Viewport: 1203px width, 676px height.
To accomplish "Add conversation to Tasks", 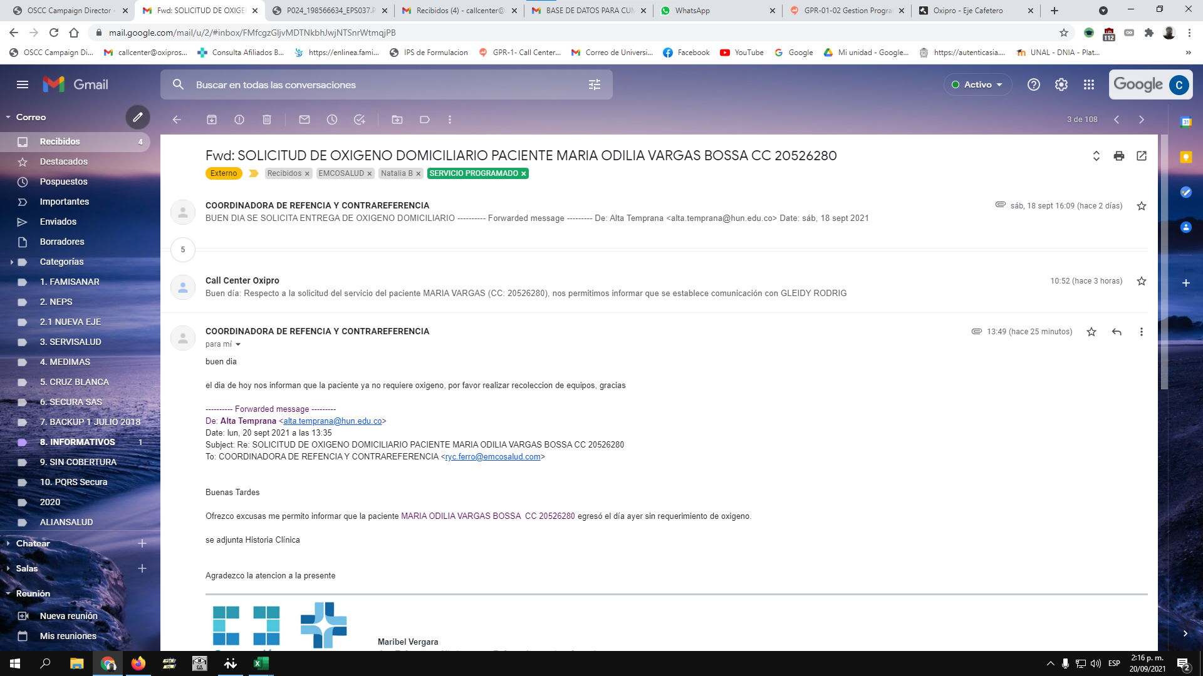I will coord(360,120).
